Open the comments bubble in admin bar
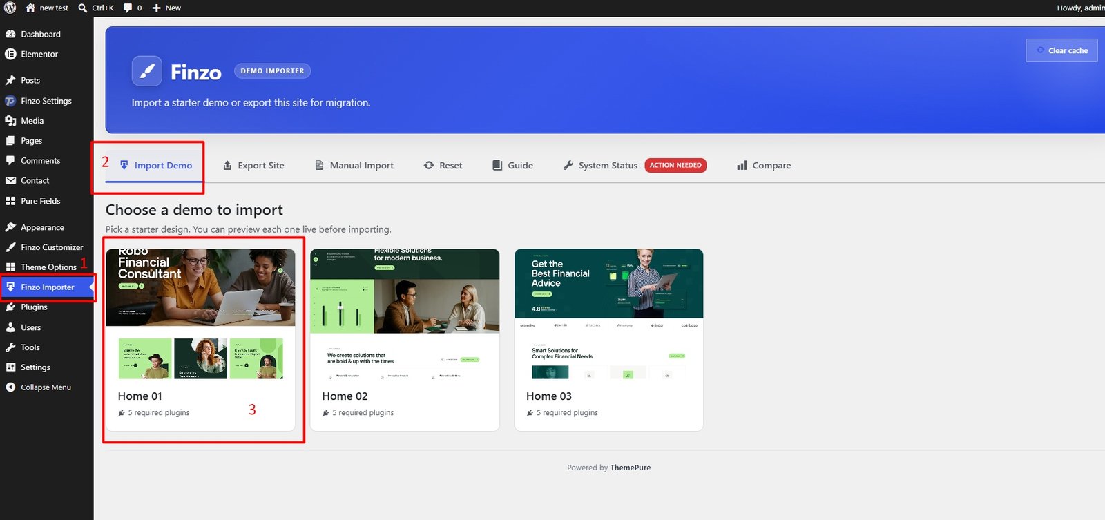This screenshot has width=1105, height=520. tap(128, 8)
